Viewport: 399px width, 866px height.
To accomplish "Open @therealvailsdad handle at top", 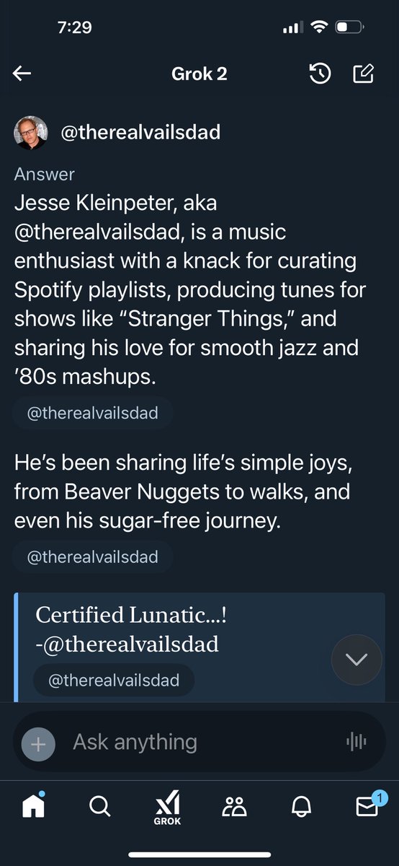I will [x=140, y=133].
